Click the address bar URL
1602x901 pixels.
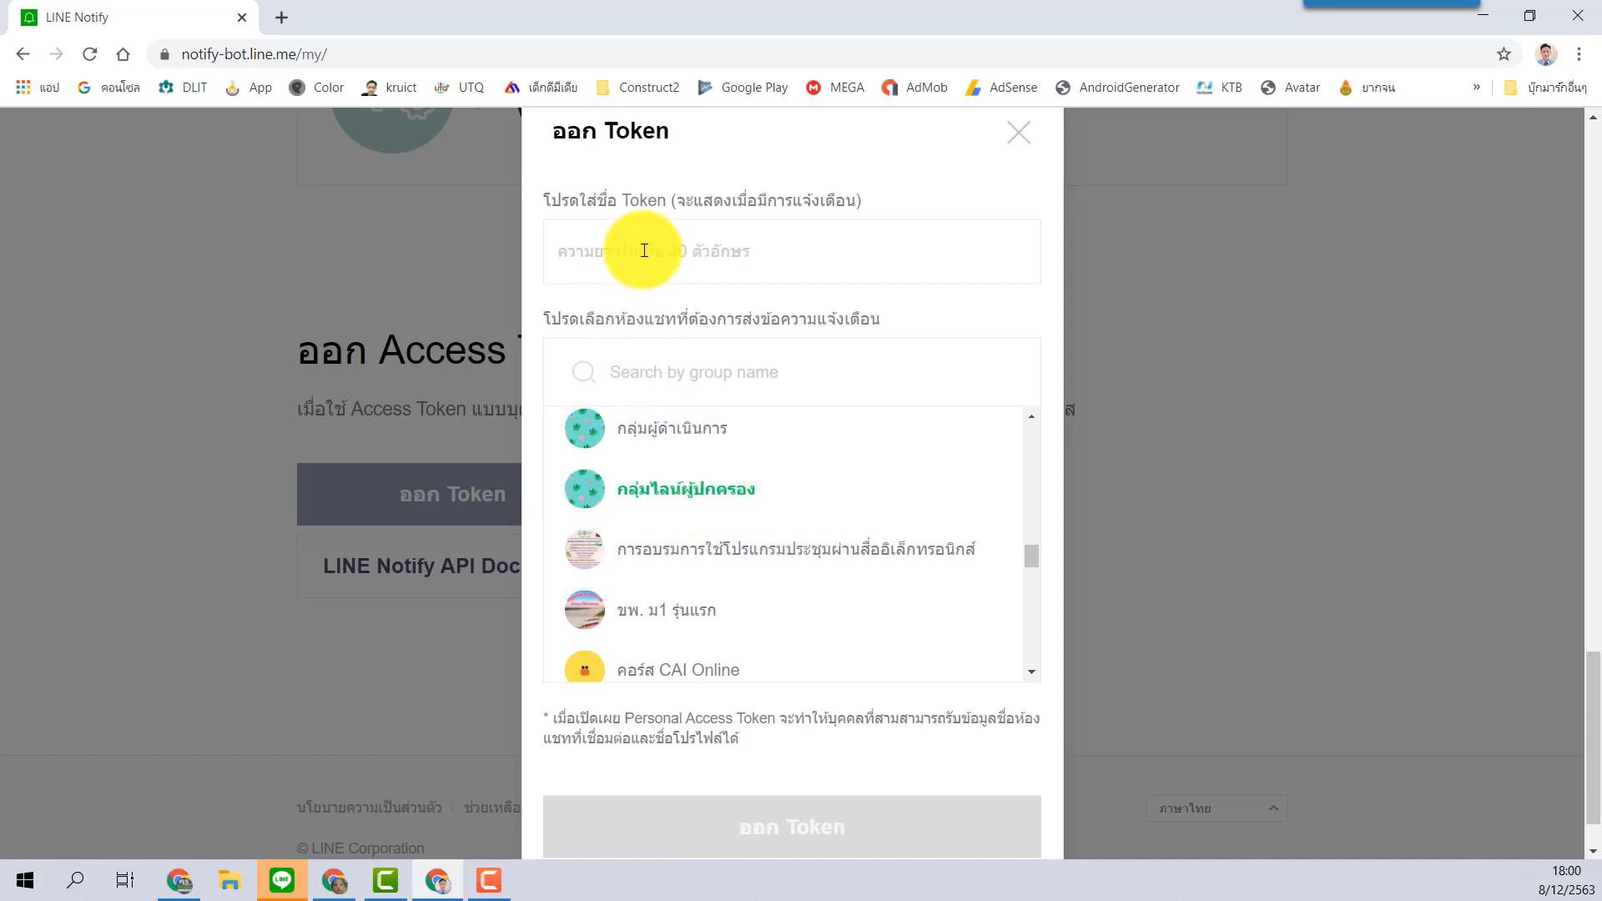pos(254,54)
